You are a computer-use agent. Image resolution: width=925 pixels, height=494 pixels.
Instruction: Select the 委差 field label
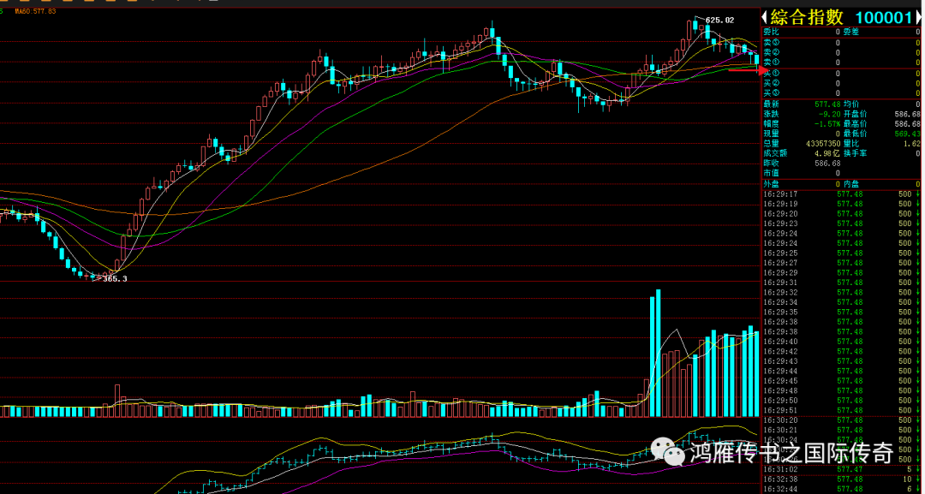click(x=850, y=32)
